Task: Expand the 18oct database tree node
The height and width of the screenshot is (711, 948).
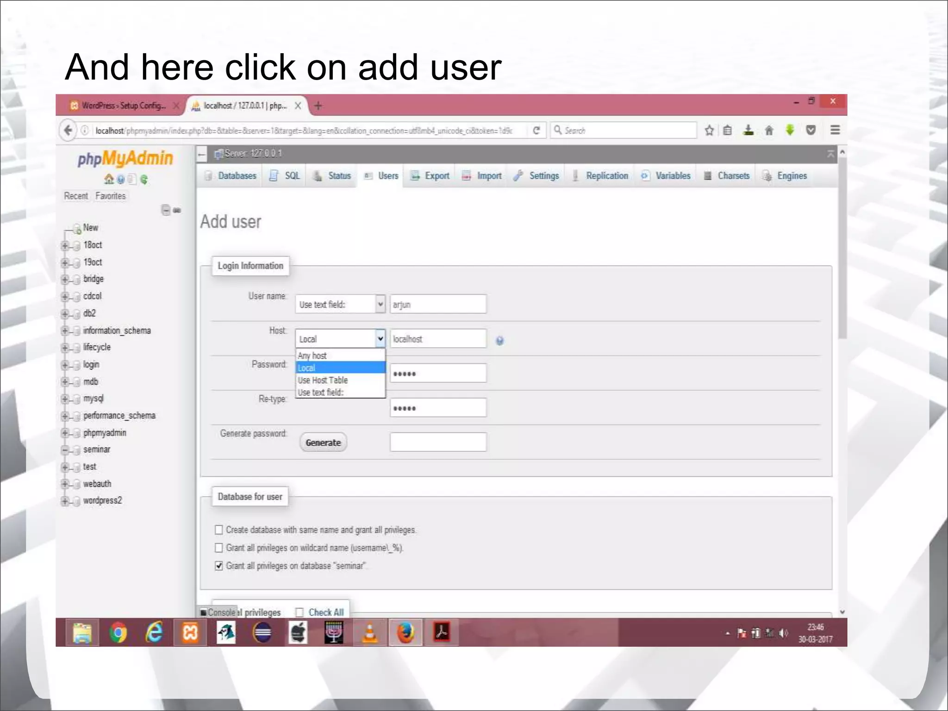Action: pyautogui.click(x=65, y=245)
